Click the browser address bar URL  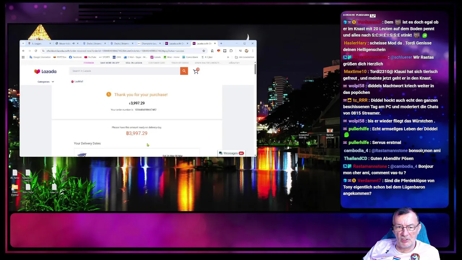click(x=115, y=51)
